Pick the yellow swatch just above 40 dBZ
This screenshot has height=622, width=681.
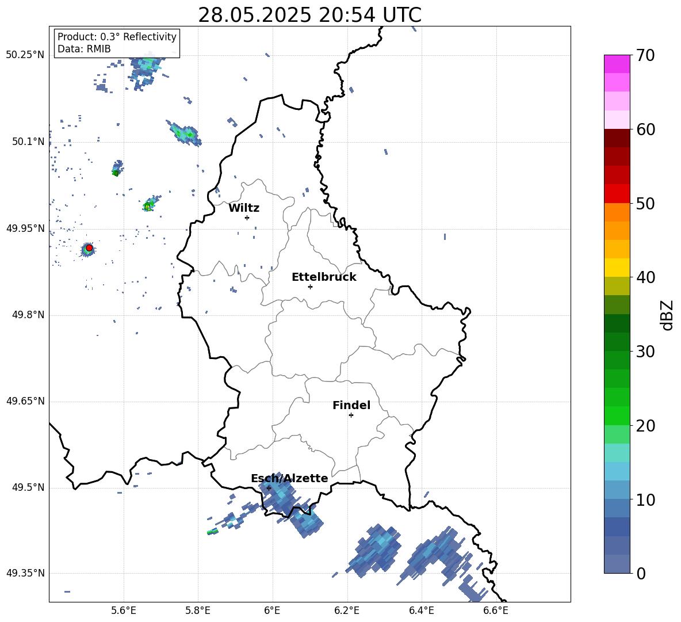pyautogui.click(x=617, y=268)
